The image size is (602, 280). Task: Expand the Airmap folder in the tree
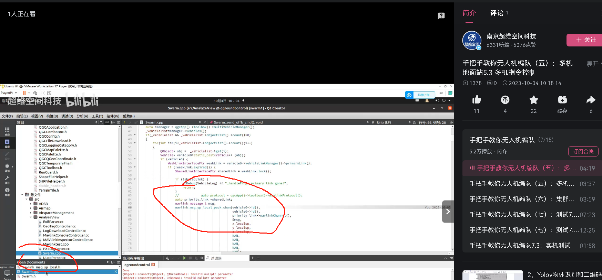[x=31, y=208]
